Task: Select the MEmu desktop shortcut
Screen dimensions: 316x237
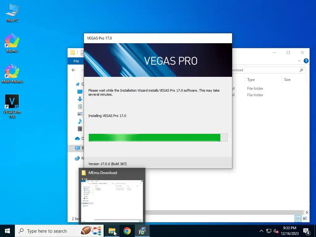Action: pos(12,43)
